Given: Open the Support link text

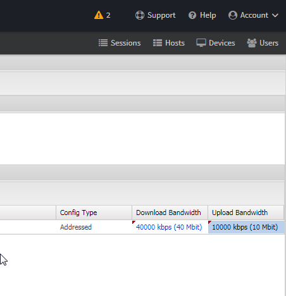Looking at the screenshot, I should coord(161,15).
